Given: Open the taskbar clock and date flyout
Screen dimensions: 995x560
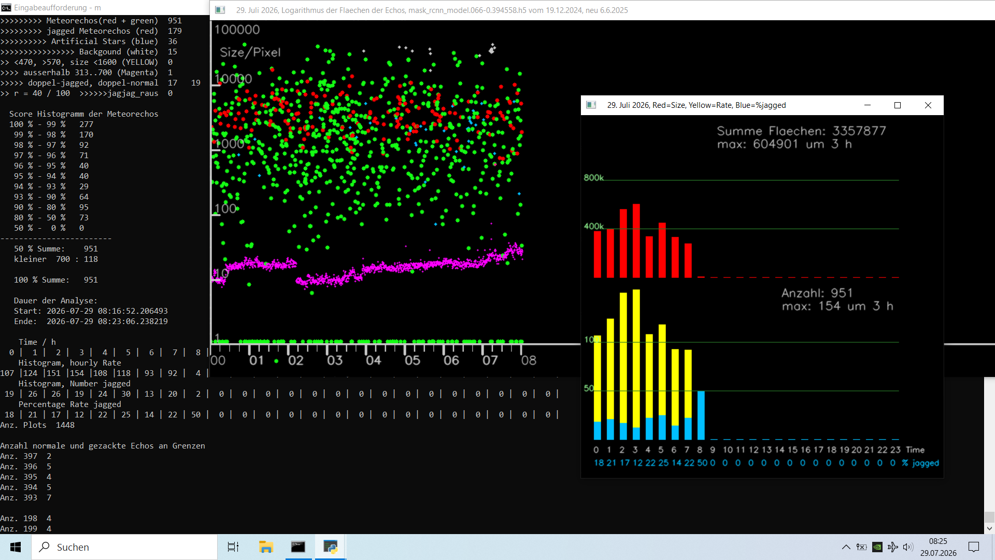Looking at the screenshot, I should point(938,547).
